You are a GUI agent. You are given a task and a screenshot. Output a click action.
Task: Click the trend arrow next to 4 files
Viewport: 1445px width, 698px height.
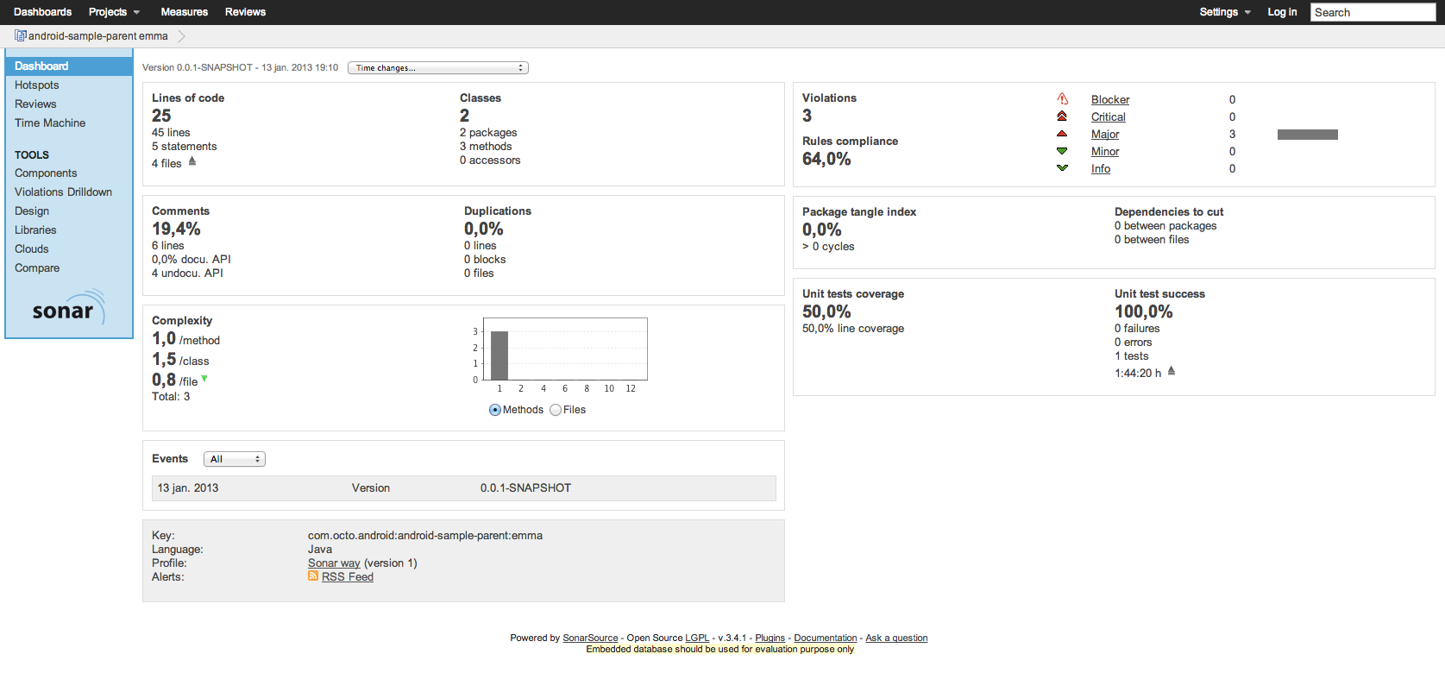(192, 161)
